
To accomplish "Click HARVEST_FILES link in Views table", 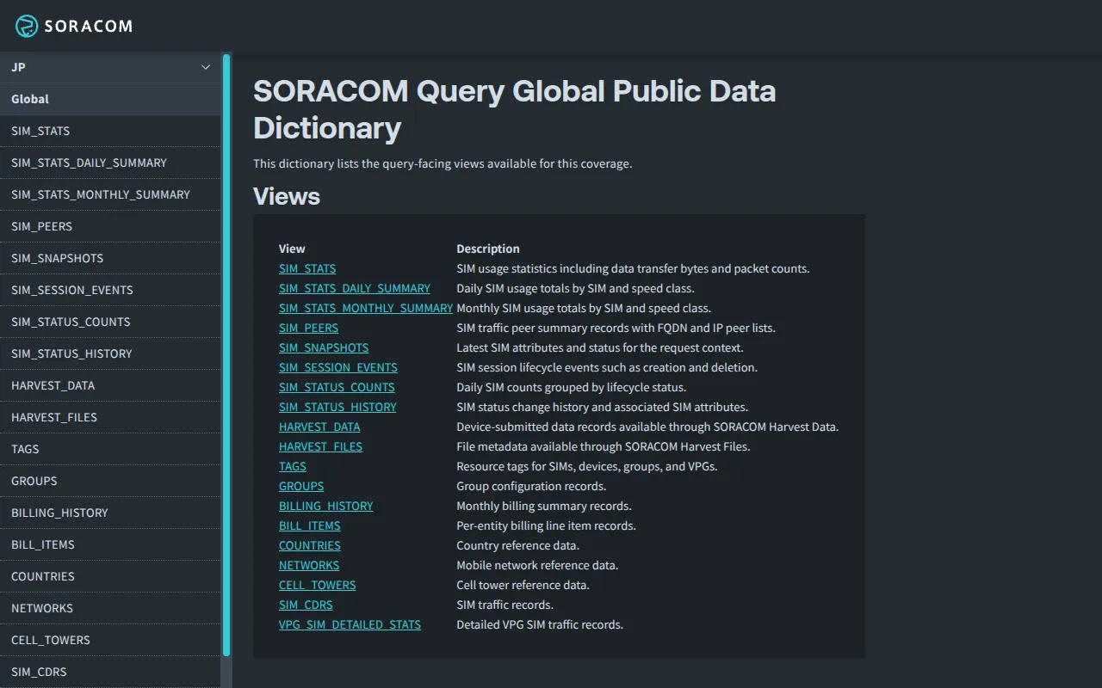I will pos(320,446).
